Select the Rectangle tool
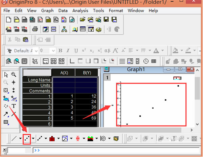203x157 pixels. (x=6, y=122)
